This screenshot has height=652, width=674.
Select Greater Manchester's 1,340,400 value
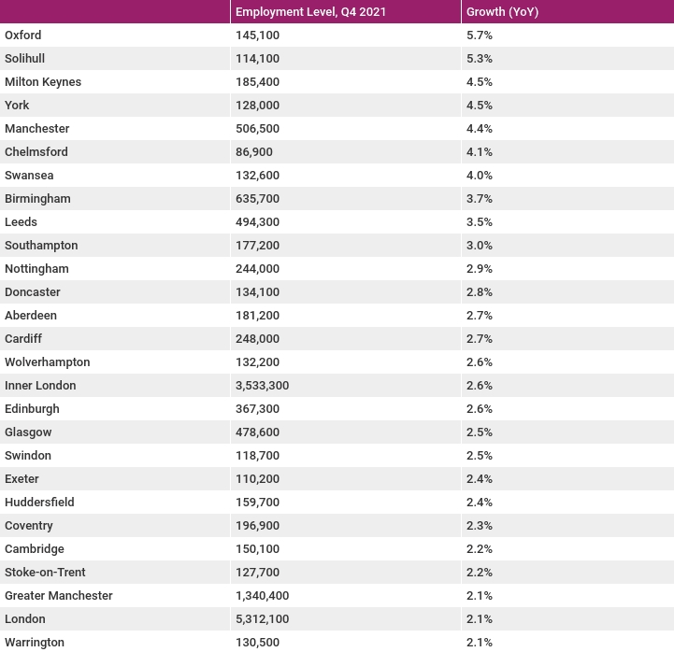[262, 595]
